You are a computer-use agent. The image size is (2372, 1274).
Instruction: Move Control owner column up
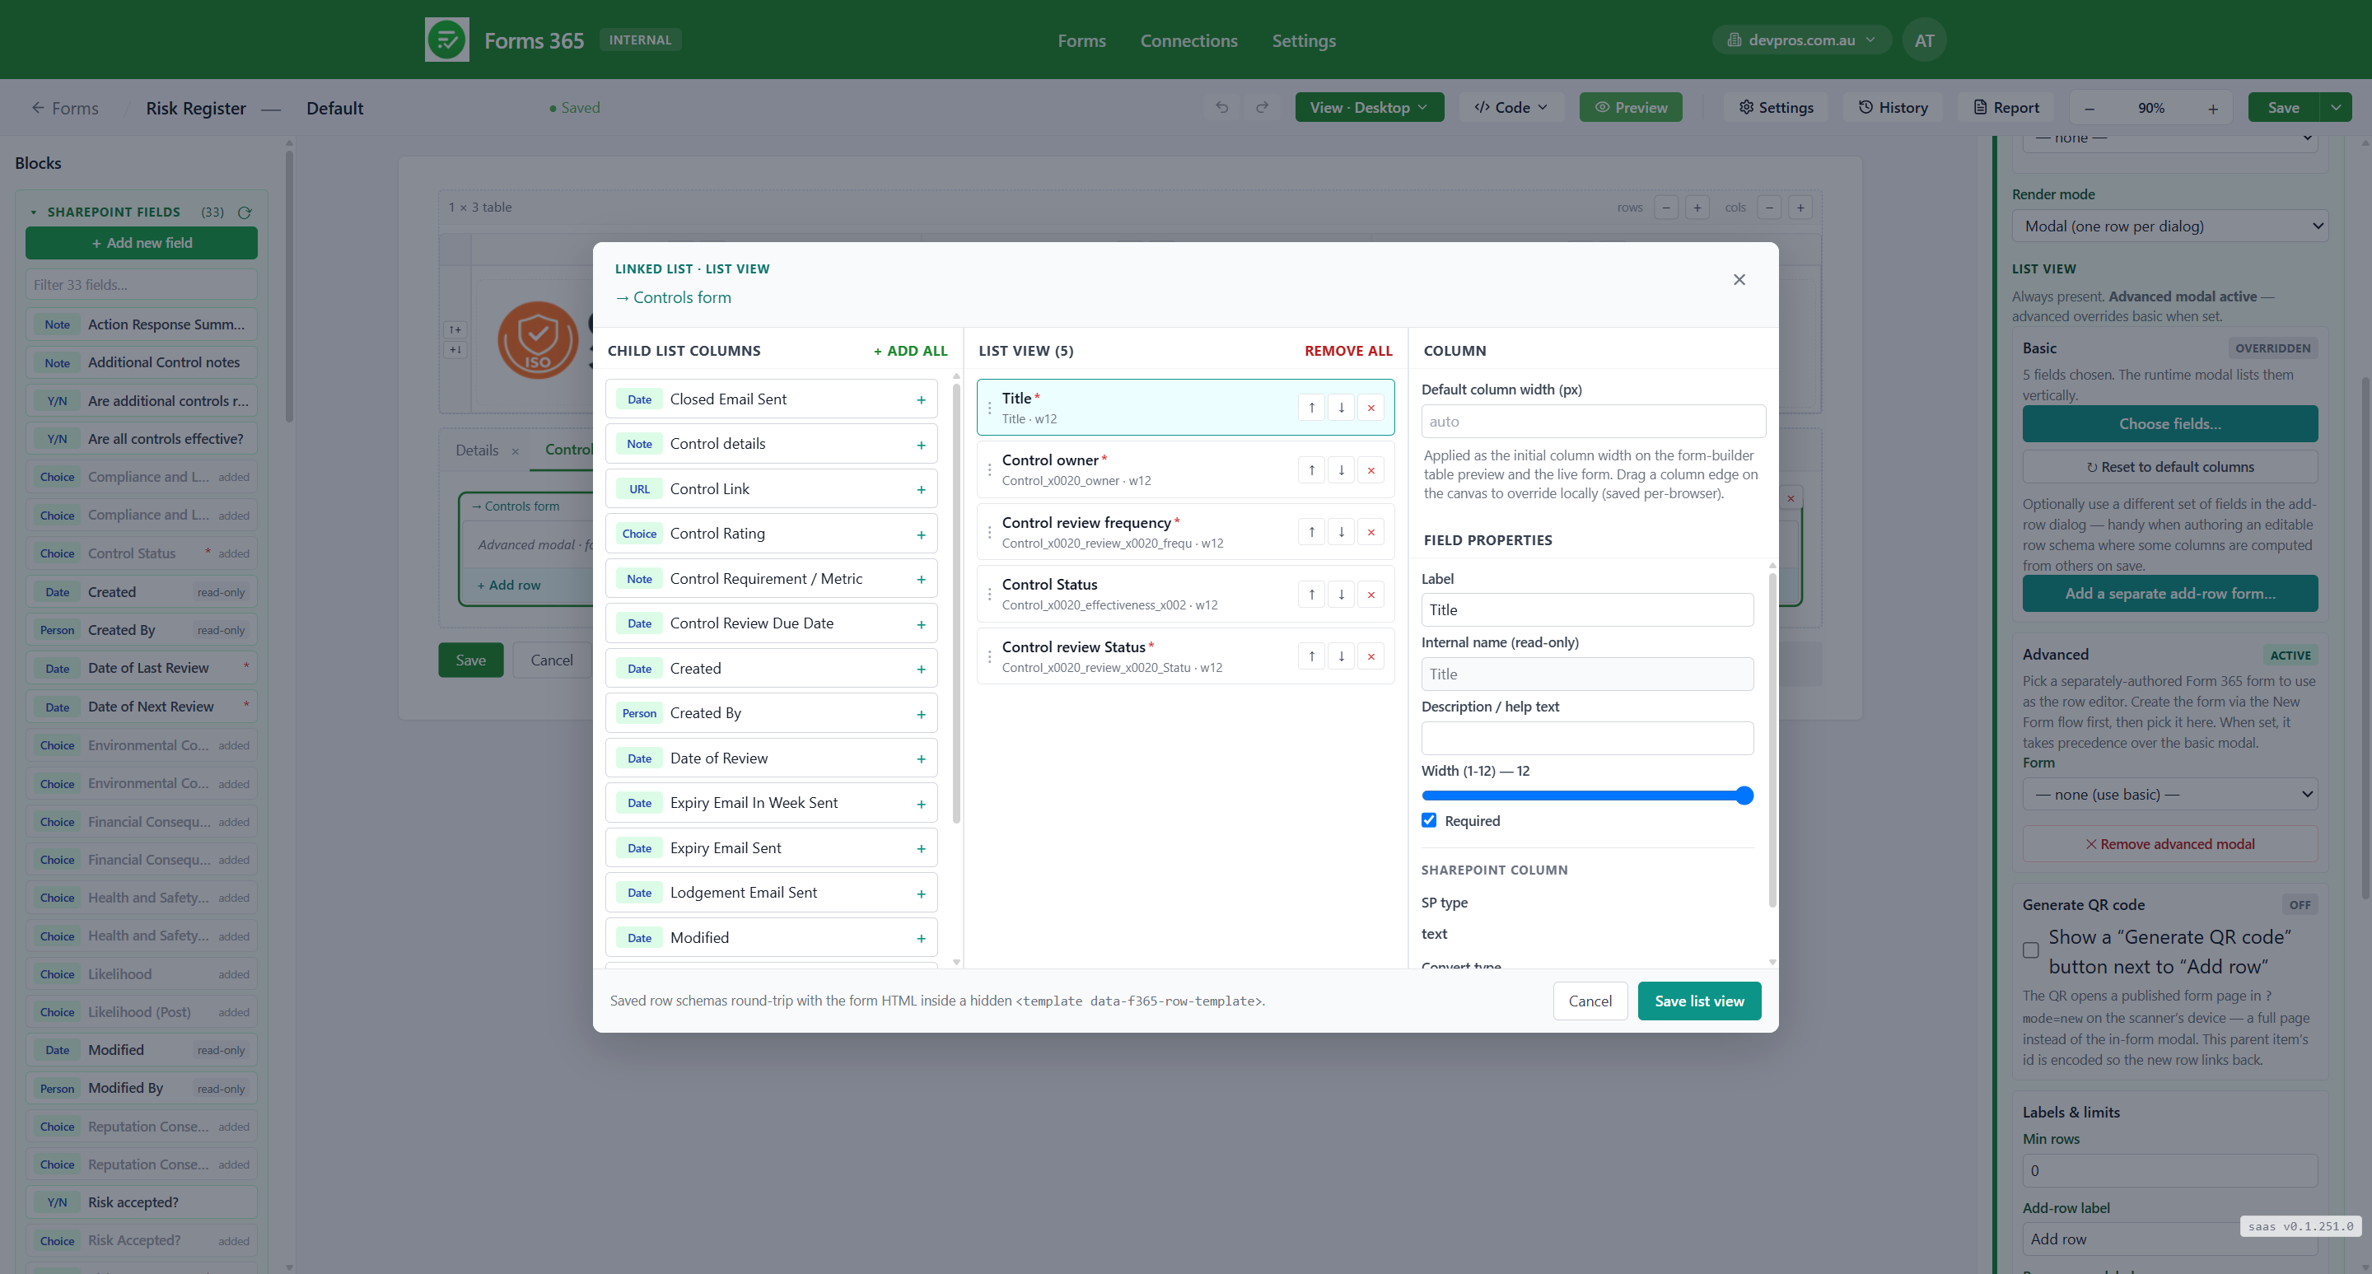[x=1311, y=469]
